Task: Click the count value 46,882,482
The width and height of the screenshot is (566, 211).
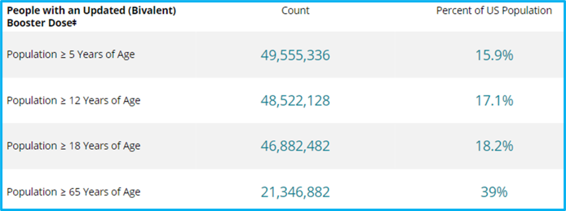Action: [296, 147]
